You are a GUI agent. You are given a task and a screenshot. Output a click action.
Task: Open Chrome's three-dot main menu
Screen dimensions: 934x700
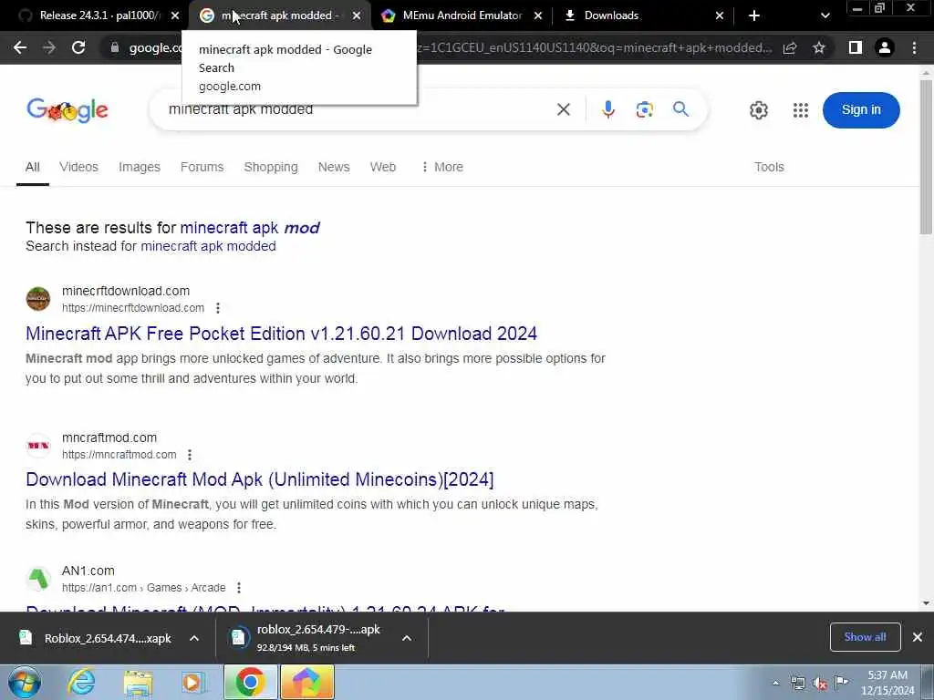pos(914,47)
